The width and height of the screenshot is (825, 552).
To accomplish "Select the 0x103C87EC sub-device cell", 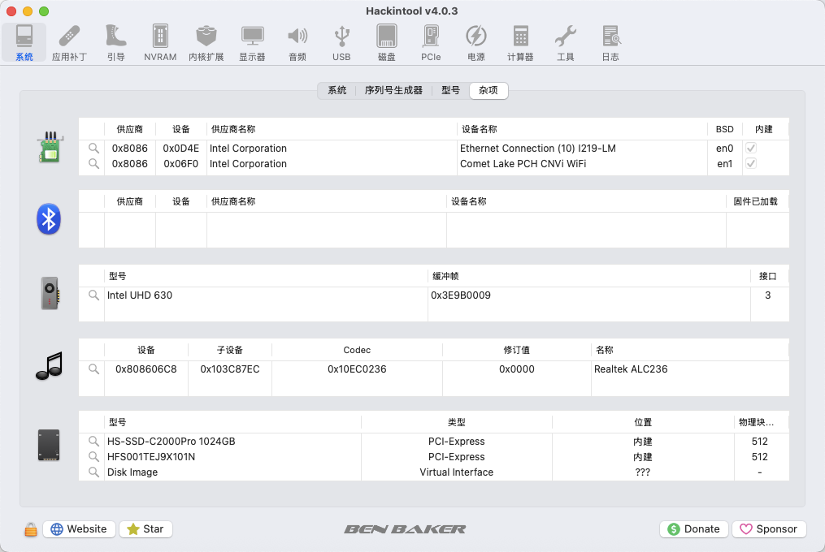I will tap(230, 369).
